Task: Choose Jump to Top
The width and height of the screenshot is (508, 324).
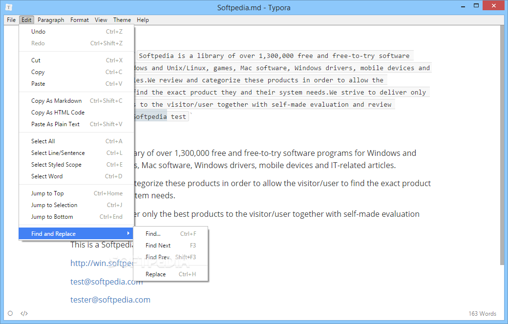Action: (77, 193)
